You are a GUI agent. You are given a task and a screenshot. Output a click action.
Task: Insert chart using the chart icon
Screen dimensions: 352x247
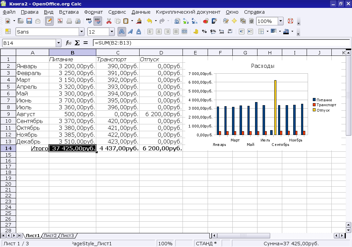pos(206,21)
